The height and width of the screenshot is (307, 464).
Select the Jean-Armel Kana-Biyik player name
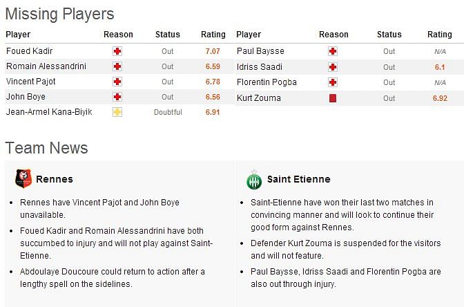[49, 112]
